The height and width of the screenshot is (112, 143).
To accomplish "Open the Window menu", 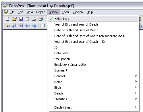I will pos(78,12).
